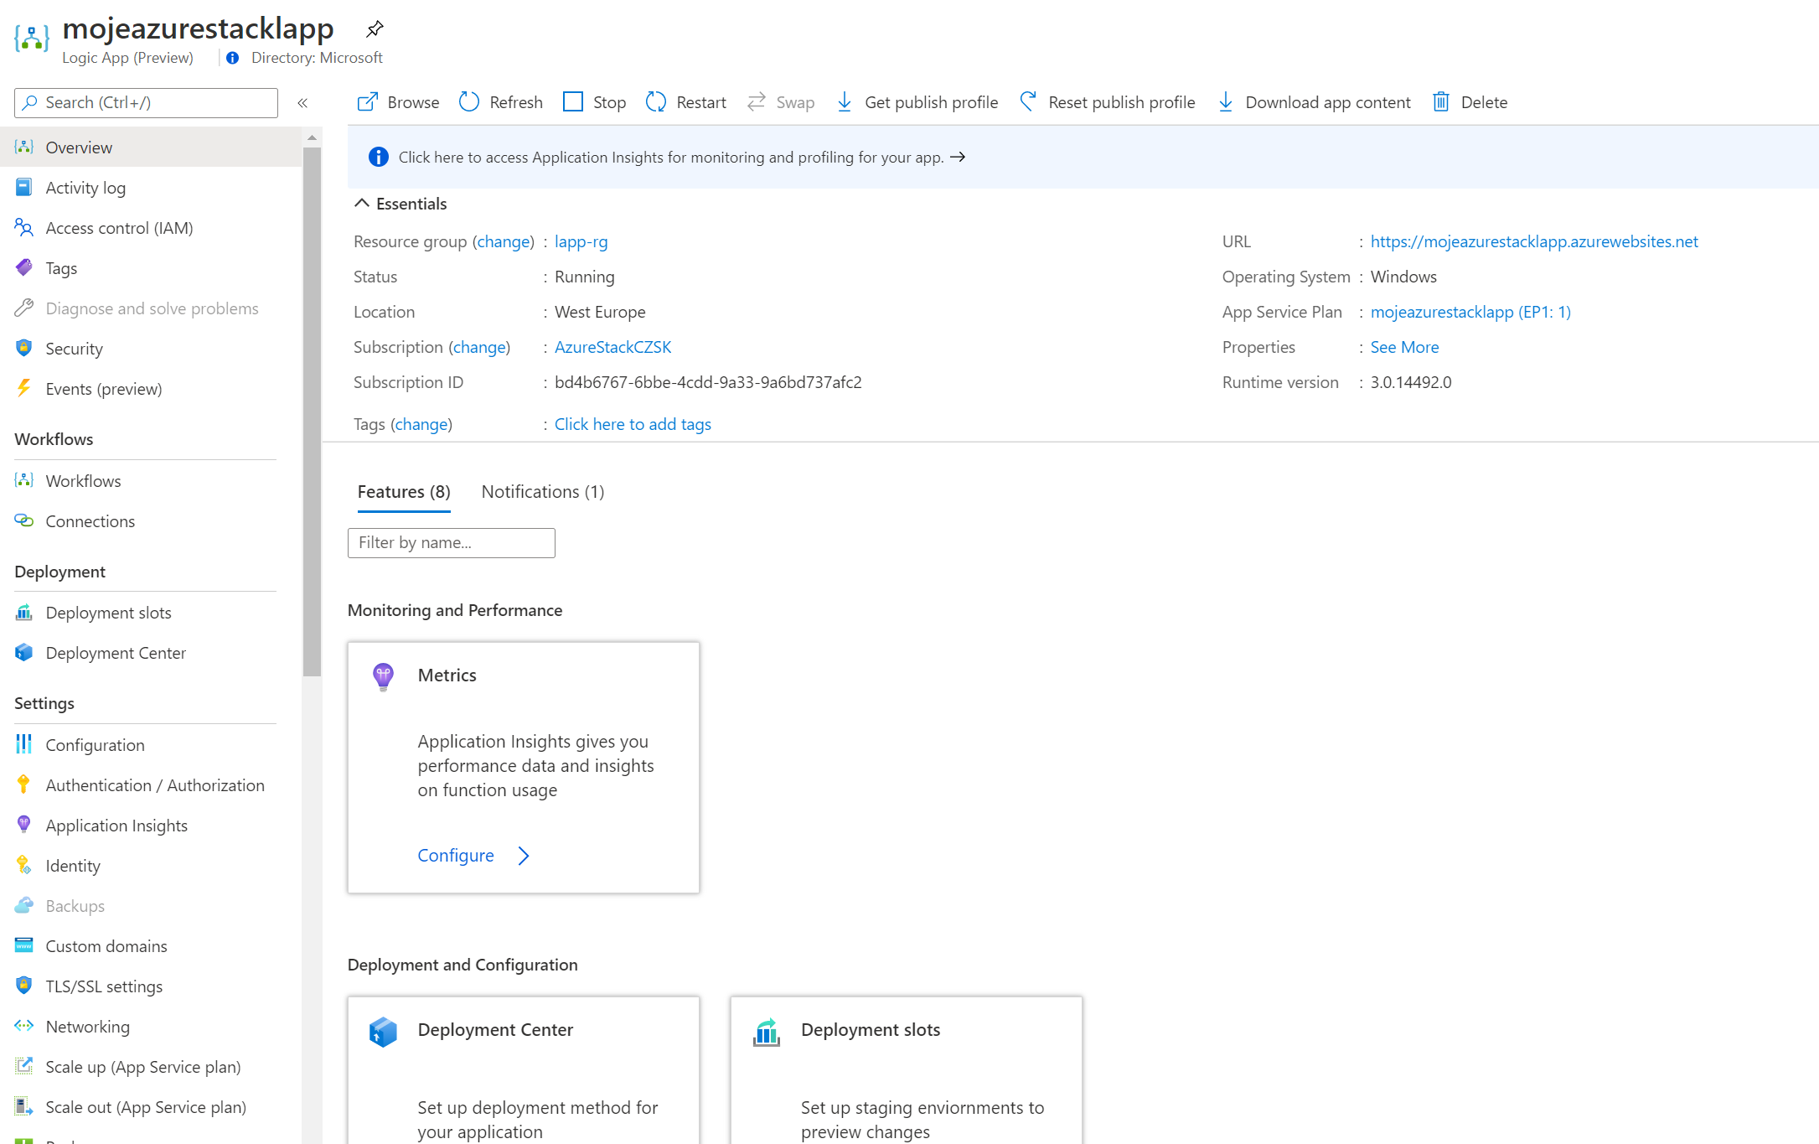Screen dimensions: 1819x1144
Task: Click See More properties link
Action: [1404, 347]
